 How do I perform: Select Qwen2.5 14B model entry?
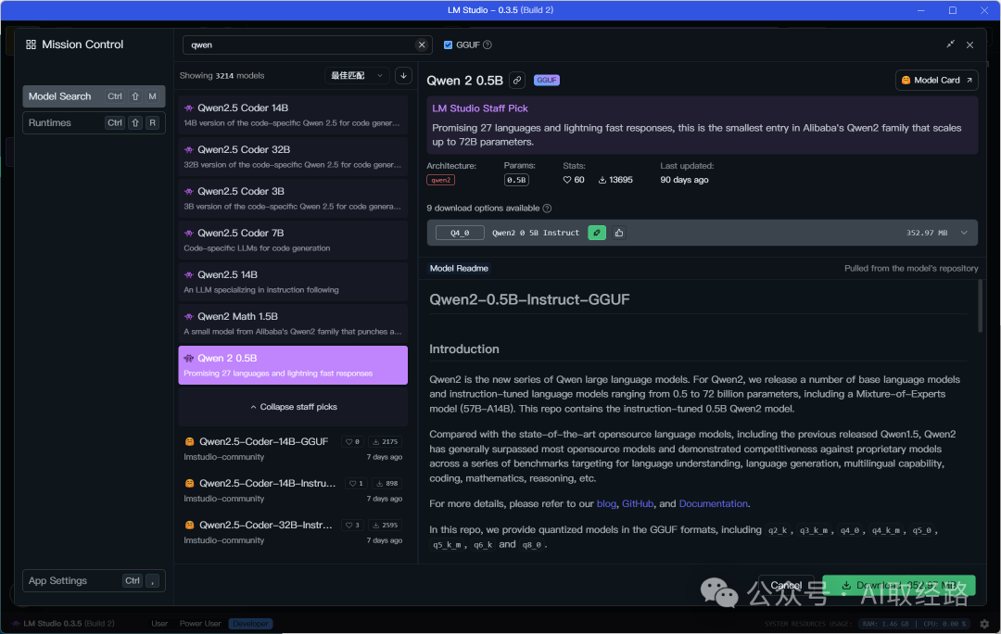click(x=292, y=282)
